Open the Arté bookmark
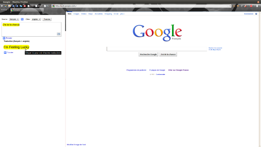 pos(31,6)
